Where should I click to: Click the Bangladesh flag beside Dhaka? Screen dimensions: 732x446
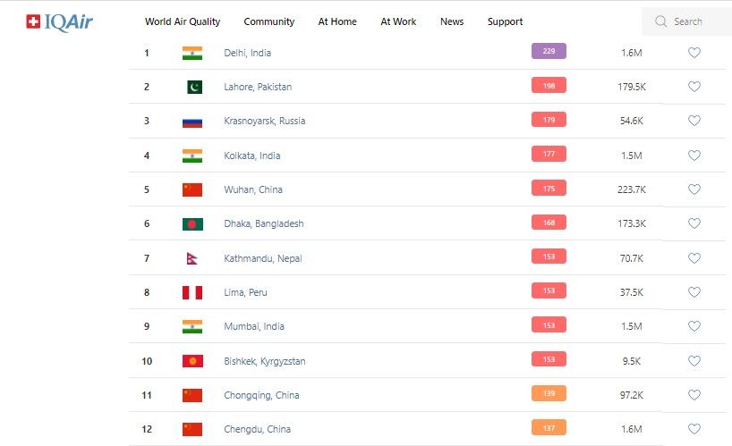click(x=192, y=223)
